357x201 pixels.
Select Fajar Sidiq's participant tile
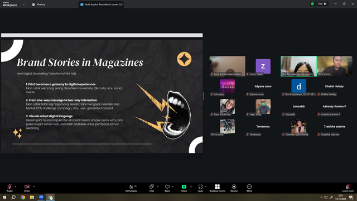coord(263,107)
